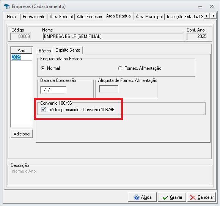Click the red X Cancelar icon
Screen dimensions: 220x206
pyautogui.click(x=193, y=197)
